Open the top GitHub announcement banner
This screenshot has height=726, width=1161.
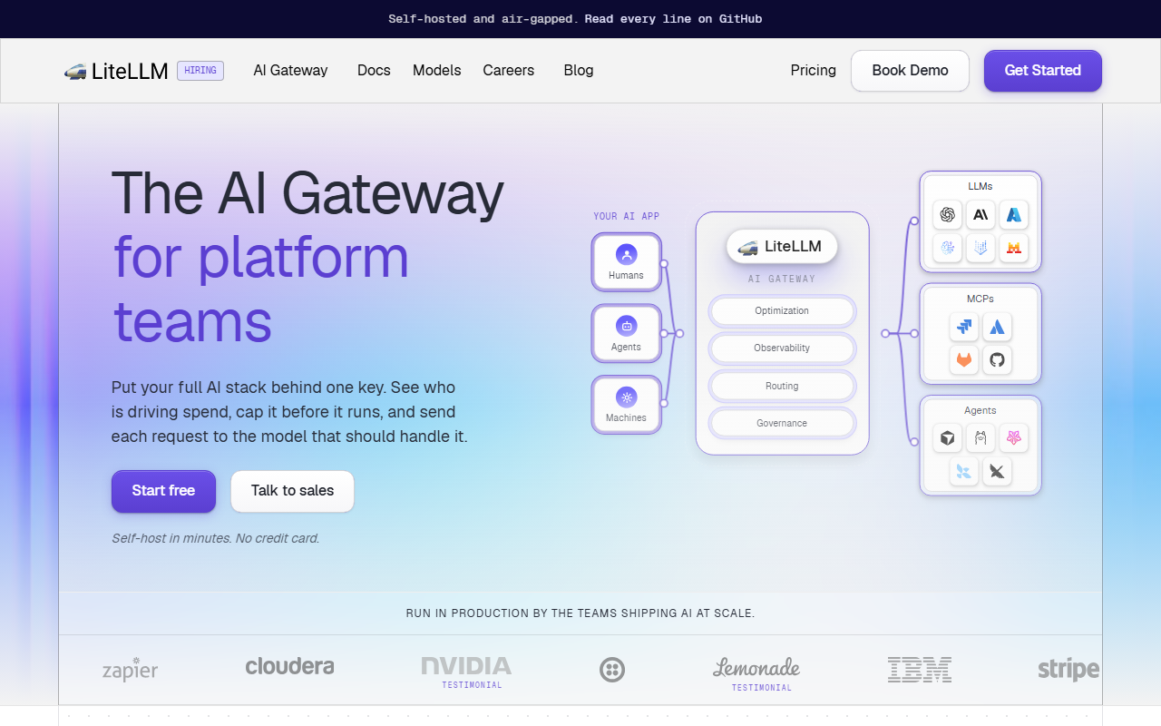[x=575, y=19]
